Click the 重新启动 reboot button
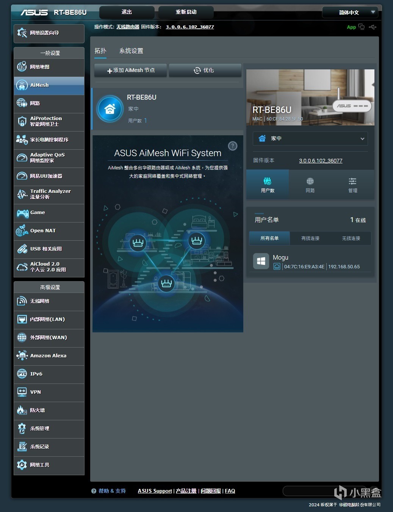The height and width of the screenshot is (512, 393). (186, 12)
